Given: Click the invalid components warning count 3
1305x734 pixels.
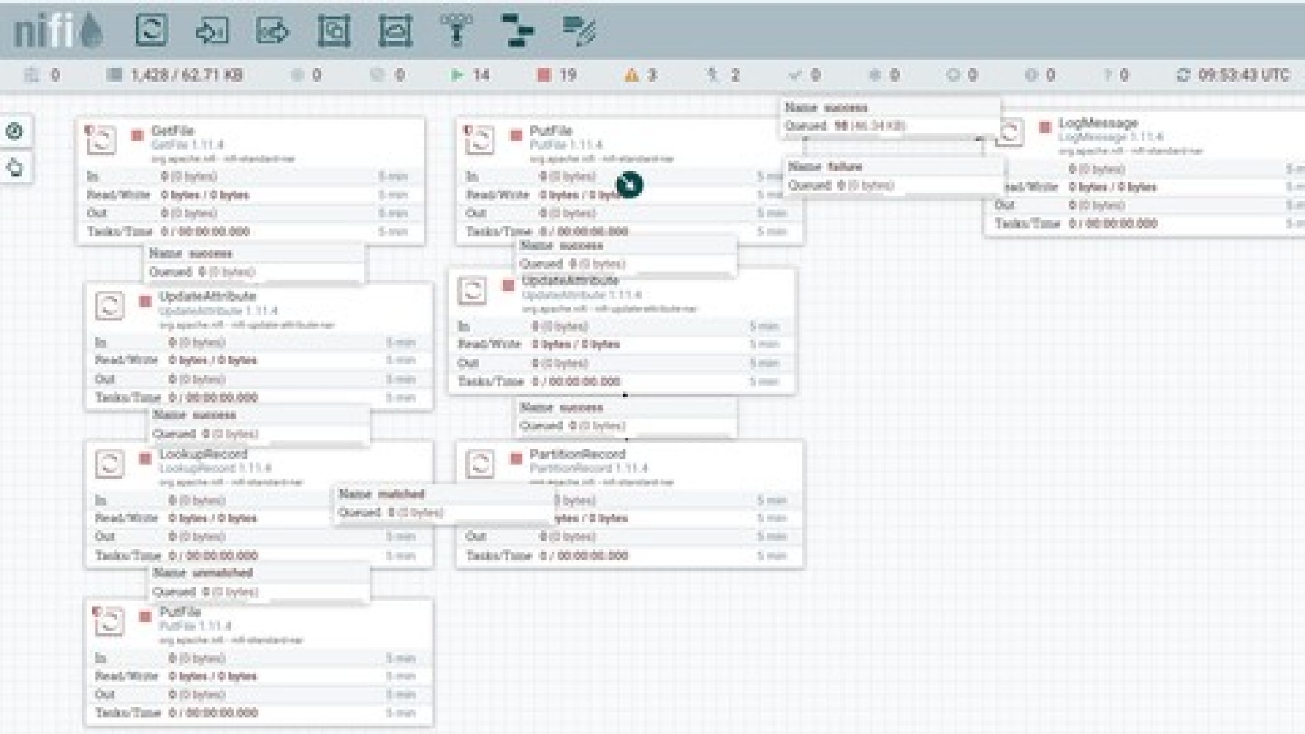Looking at the screenshot, I should 640,75.
